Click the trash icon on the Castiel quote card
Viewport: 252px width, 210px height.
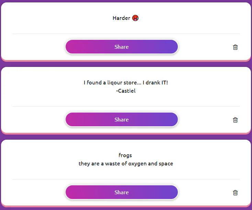point(235,120)
